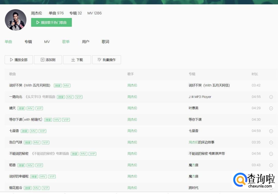Click 独家 badge on 一路向北 row

coord(61,97)
